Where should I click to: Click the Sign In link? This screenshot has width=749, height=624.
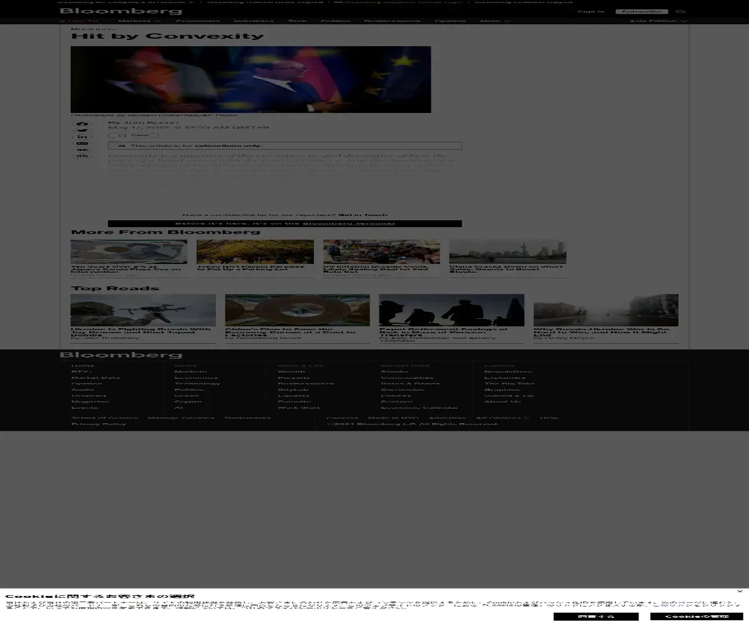[590, 11]
